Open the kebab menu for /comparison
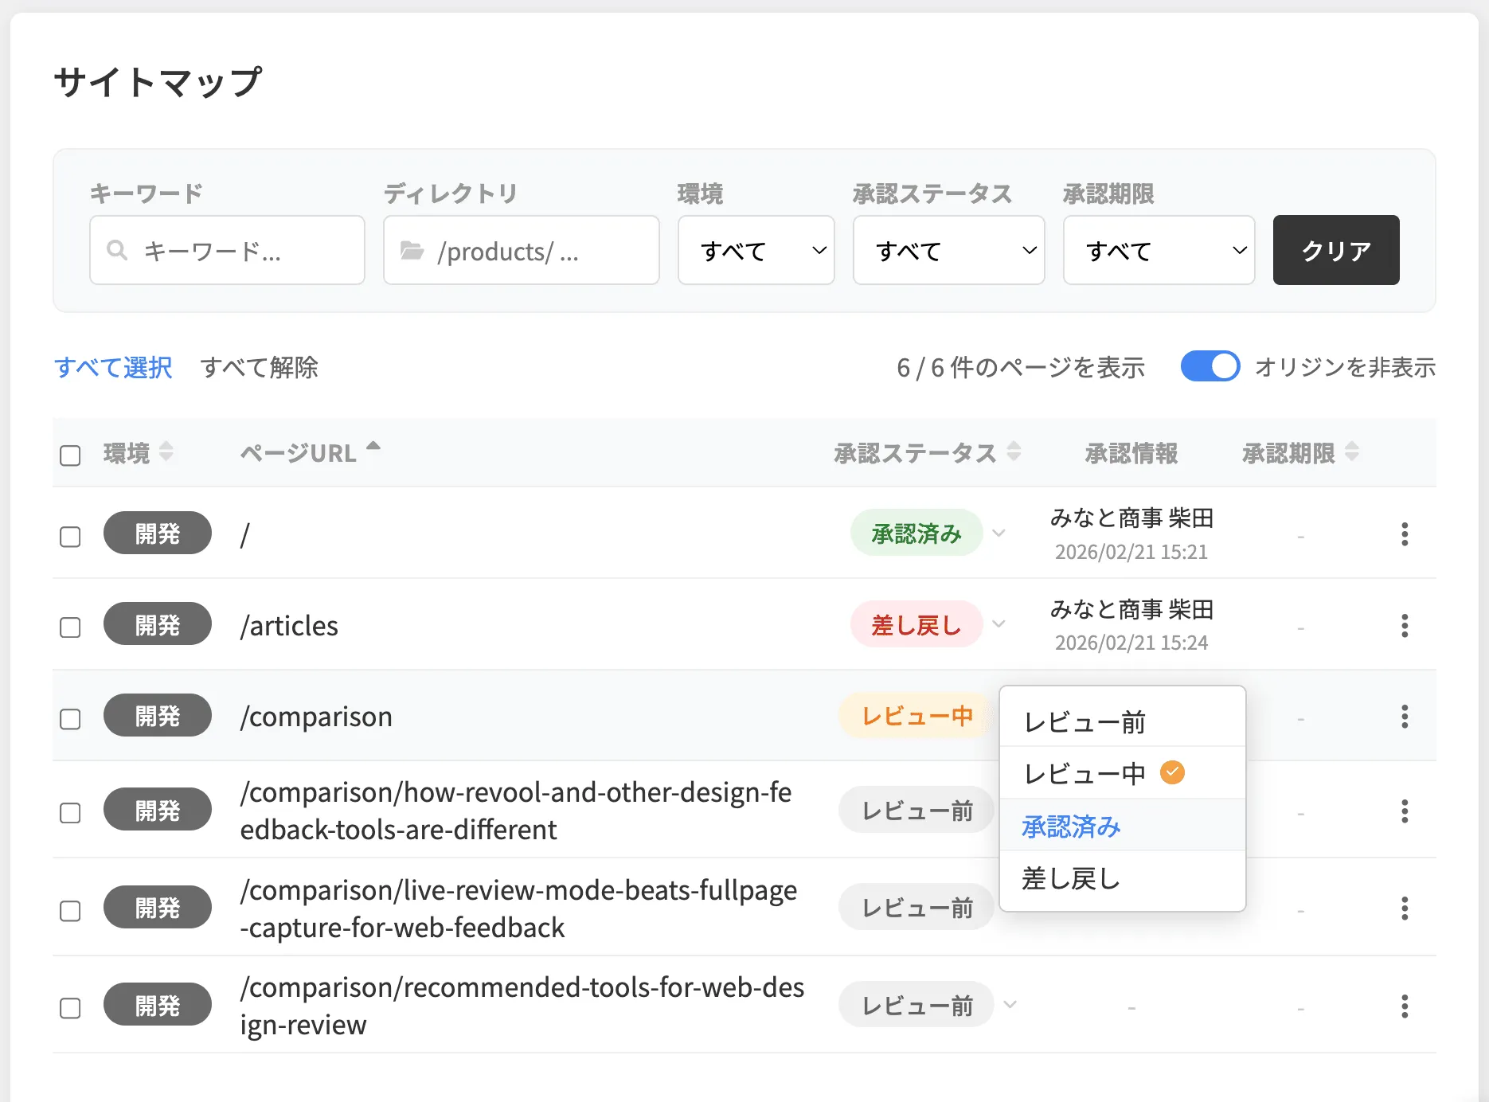Screen dimensions: 1489x1102 (x=1404, y=717)
